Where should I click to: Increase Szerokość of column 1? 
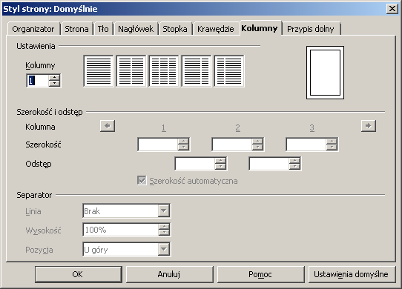[x=183, y=142]
